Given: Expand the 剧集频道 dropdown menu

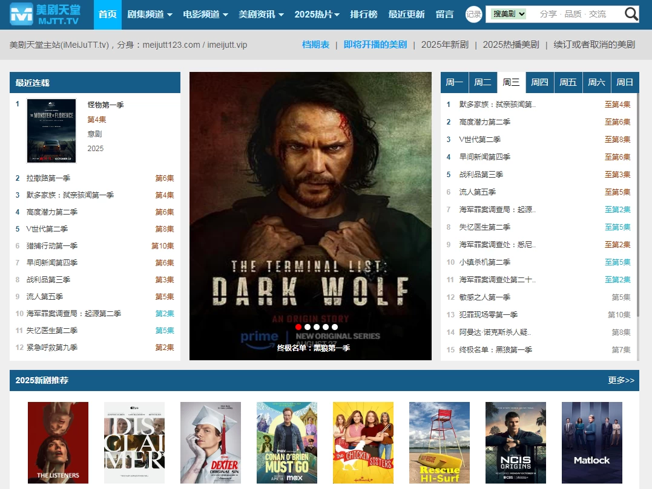Looking at the screenshot, I should (x=150, y=15).
